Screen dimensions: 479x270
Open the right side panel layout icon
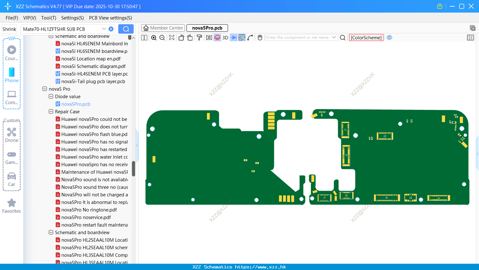[x=471, y=37]
